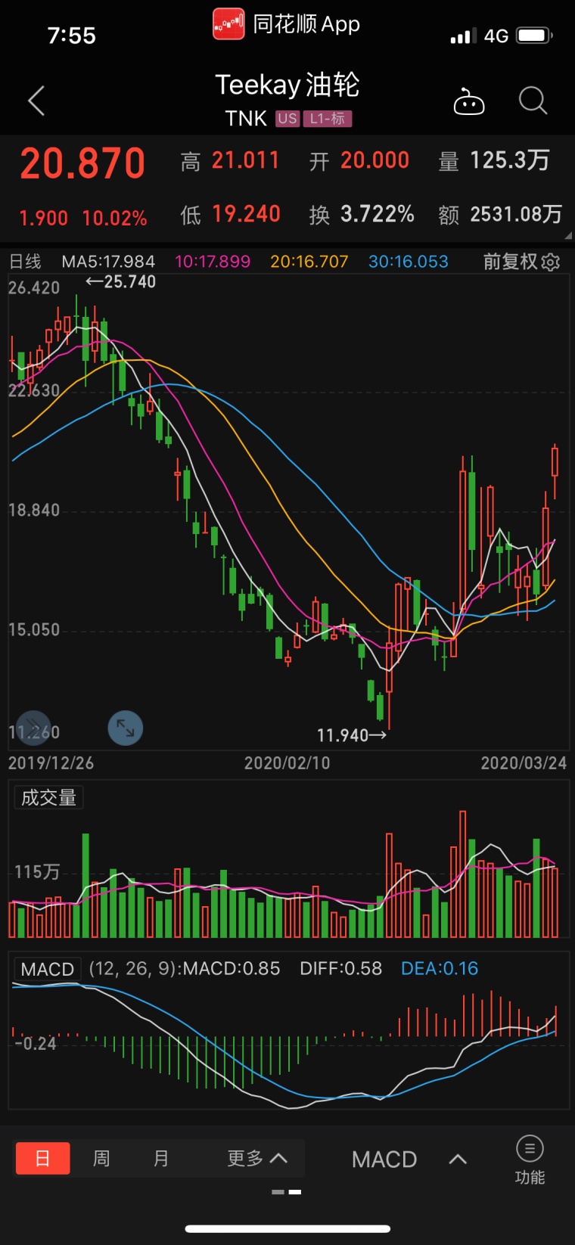Screen dimensions: 575x1245
Task: Tap the current price 20.870
Action: [82, 163]
